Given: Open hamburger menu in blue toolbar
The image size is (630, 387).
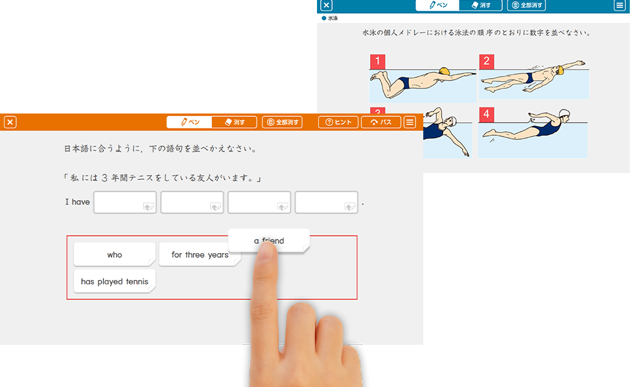Looking at the screenshot, I should [619, 5].
